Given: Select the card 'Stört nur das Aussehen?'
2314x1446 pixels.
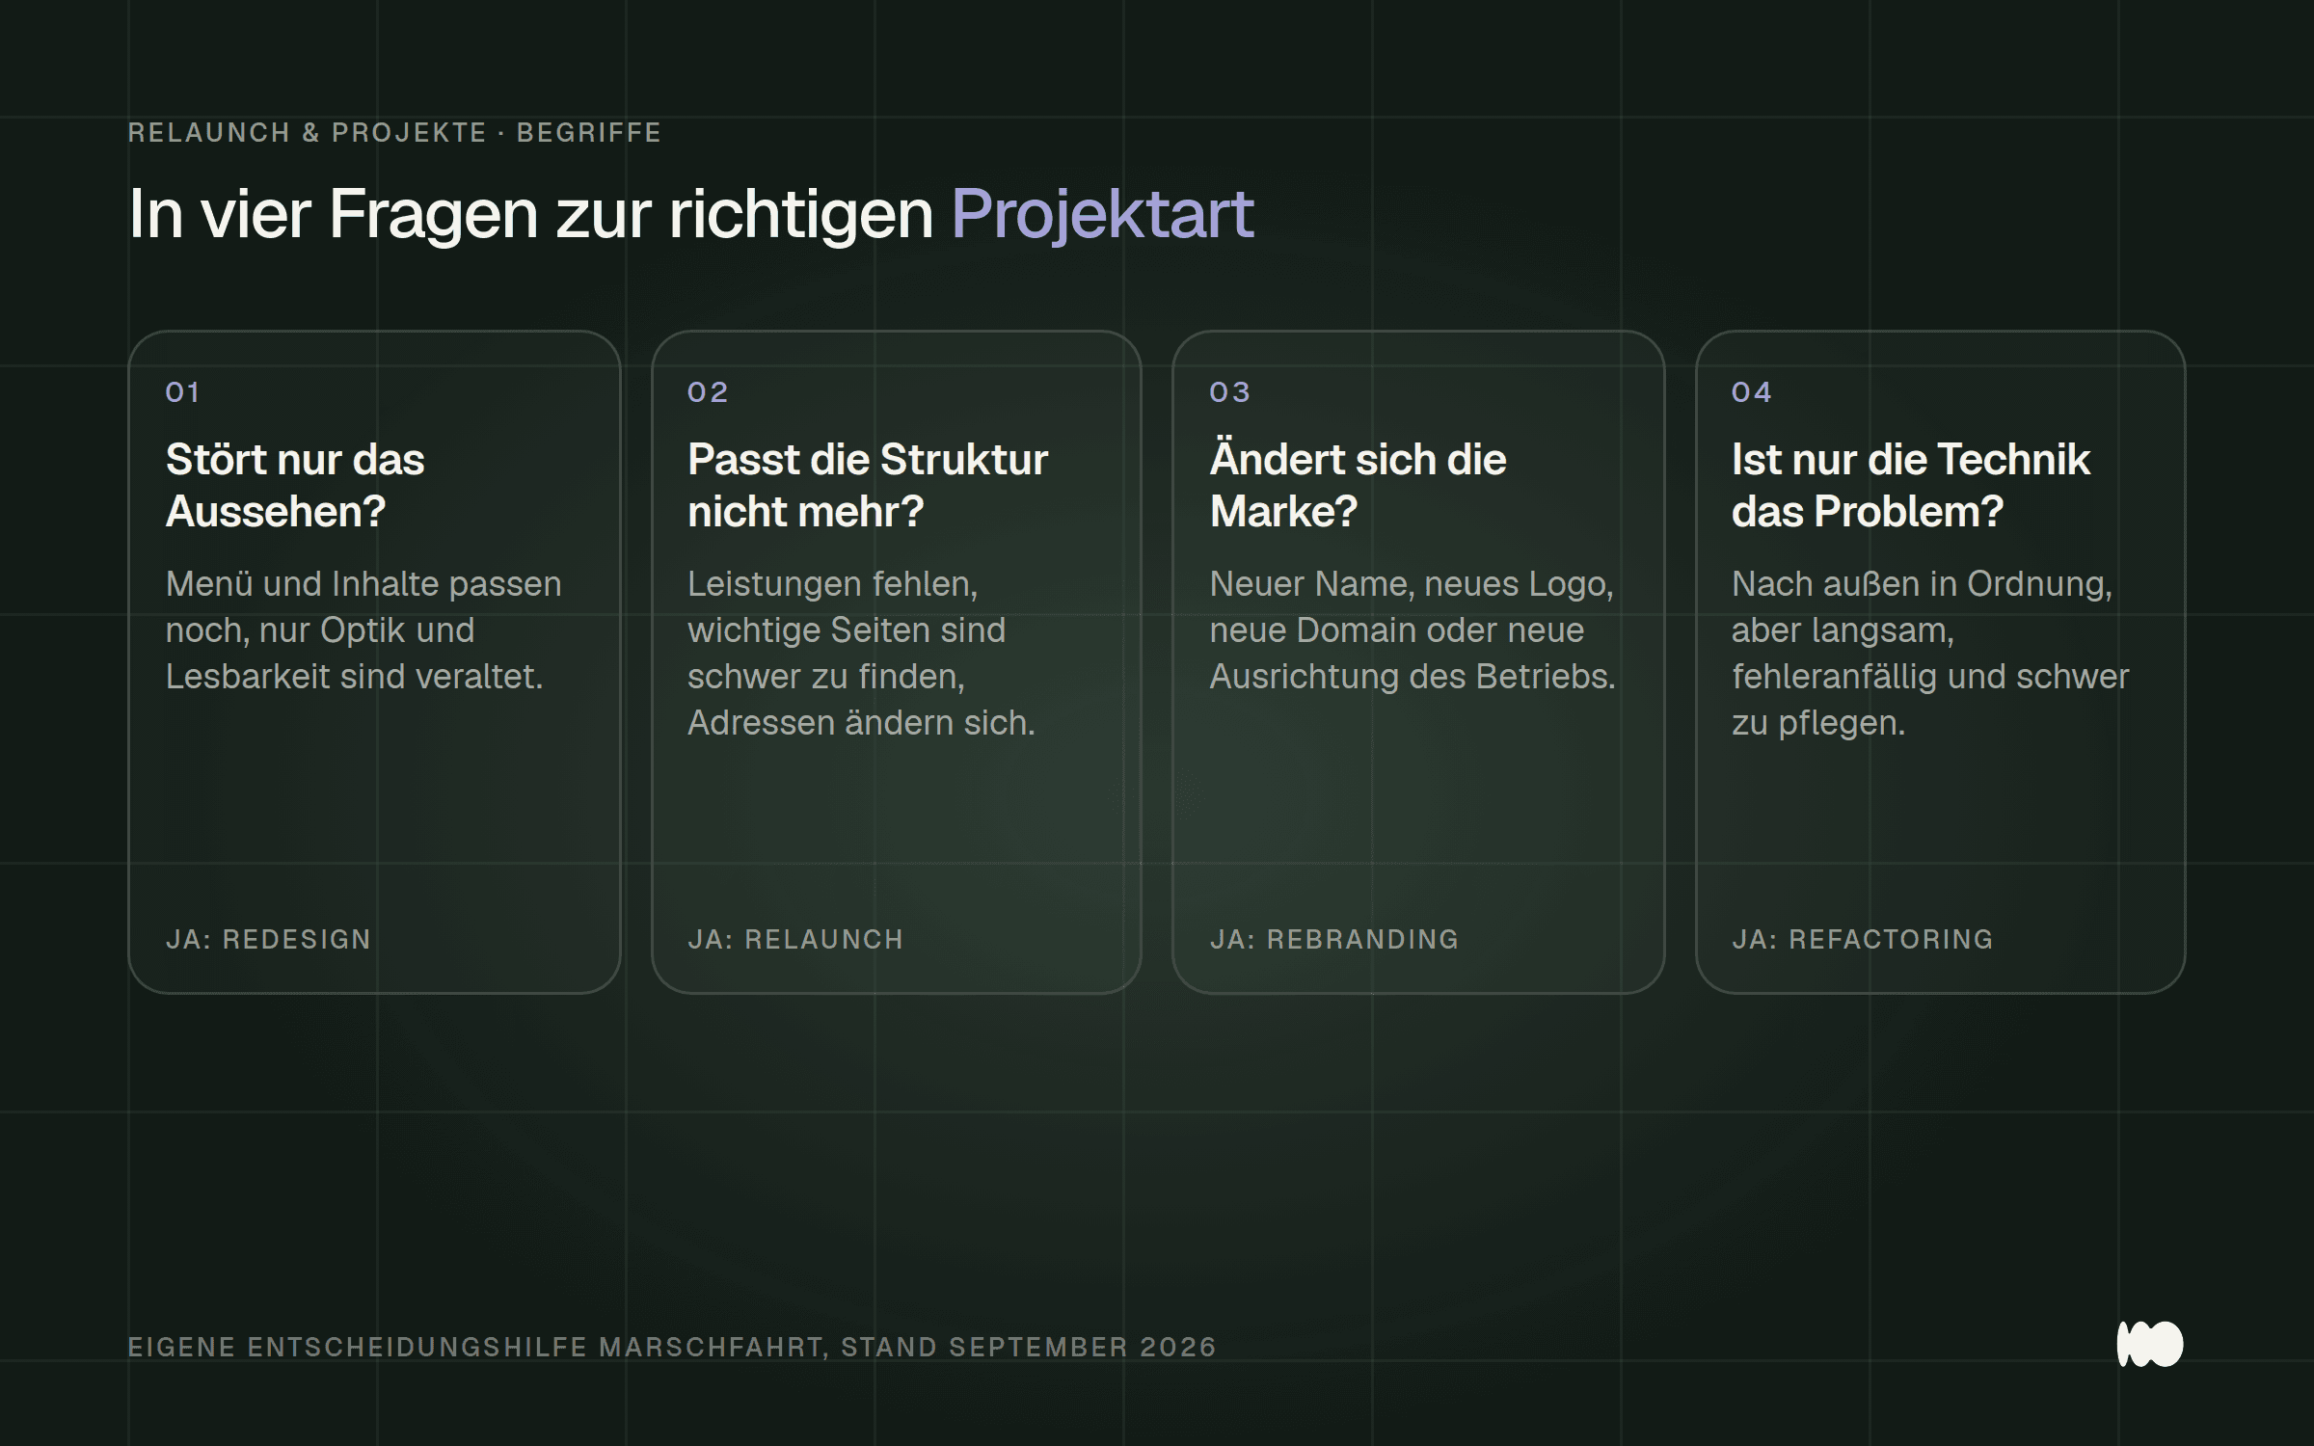Looking at the screenshot, I should pos(374,662).
